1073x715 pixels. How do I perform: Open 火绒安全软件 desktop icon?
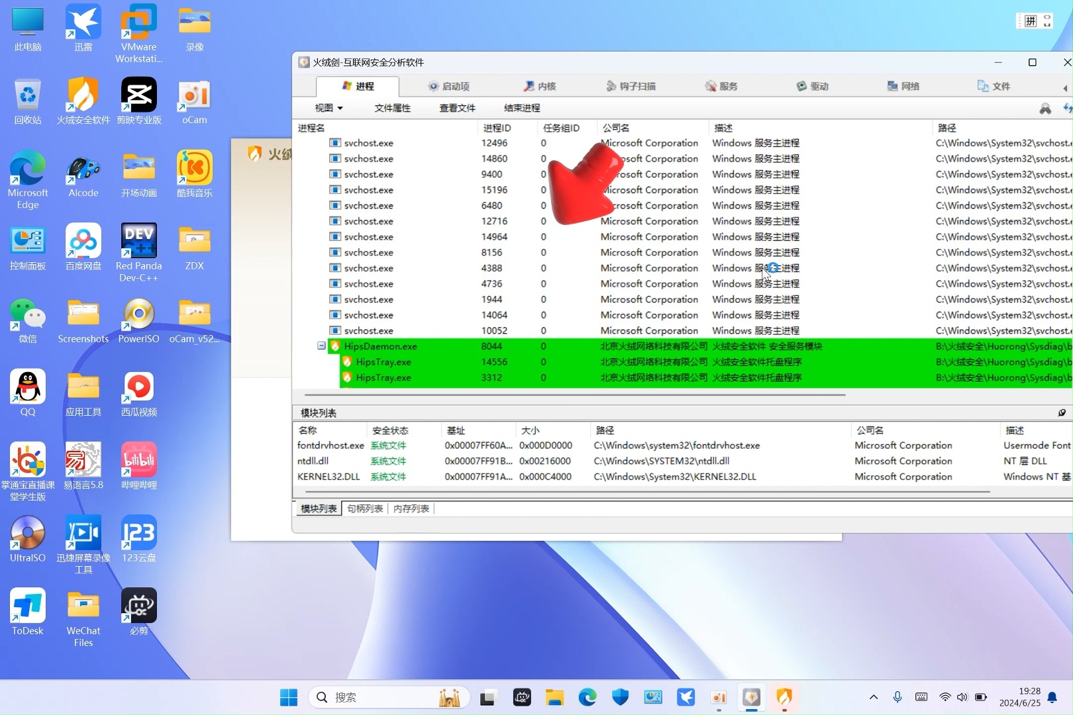(x=83, y=101)
